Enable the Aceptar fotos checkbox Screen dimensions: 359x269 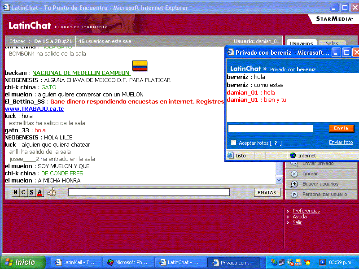click(x=233, y=143)
